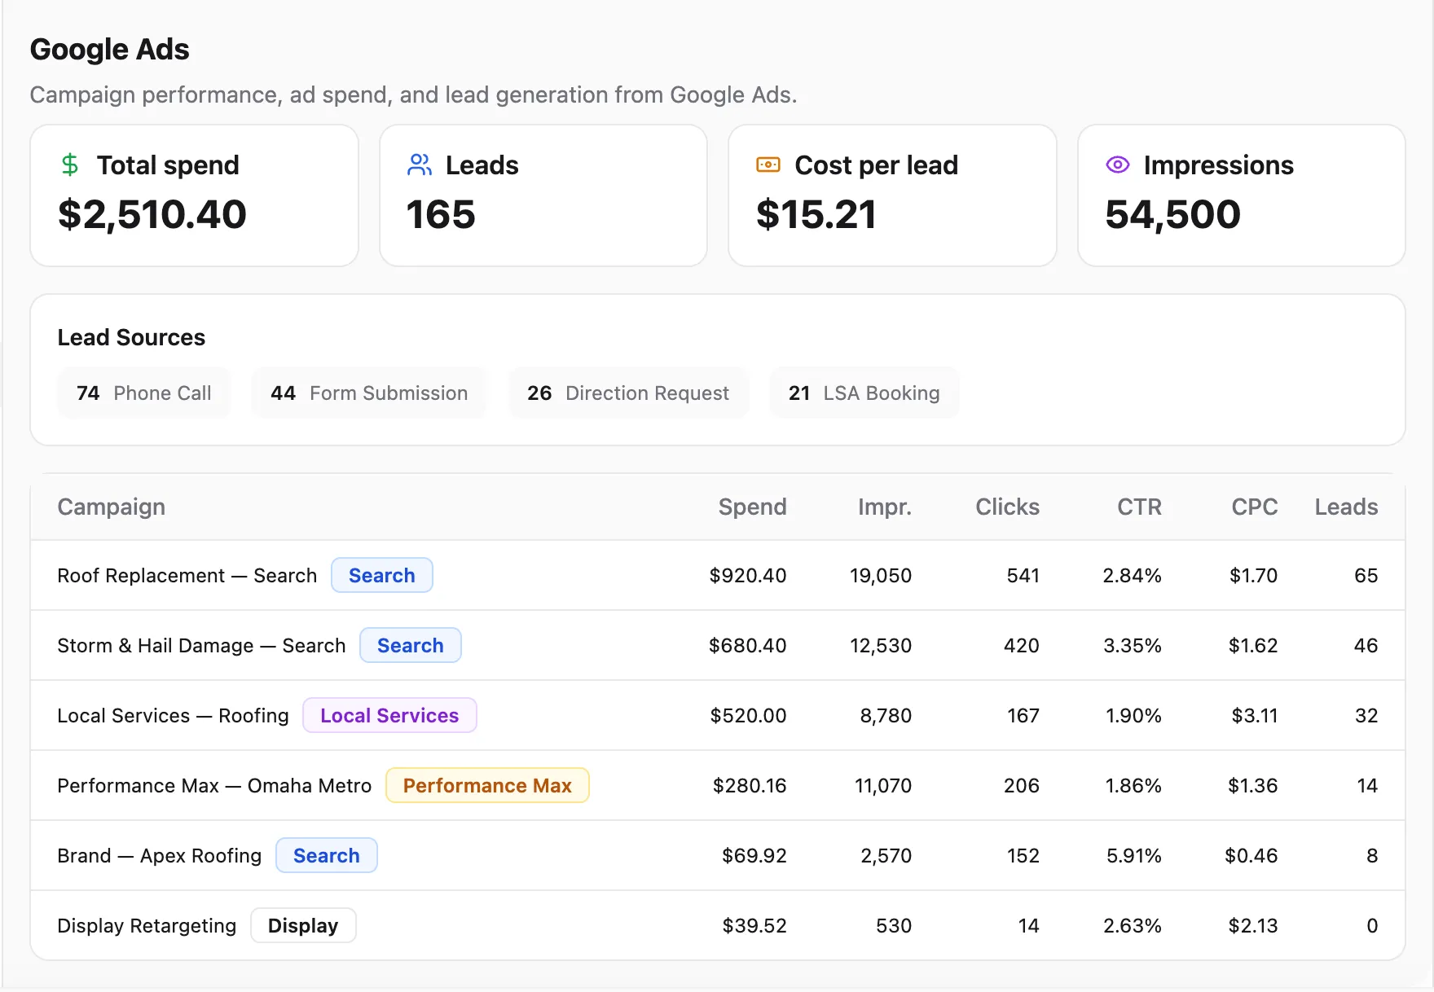Sort by the CTR column header
The width and height of the screenshot is (1434, 992).
pos(1140,507)
